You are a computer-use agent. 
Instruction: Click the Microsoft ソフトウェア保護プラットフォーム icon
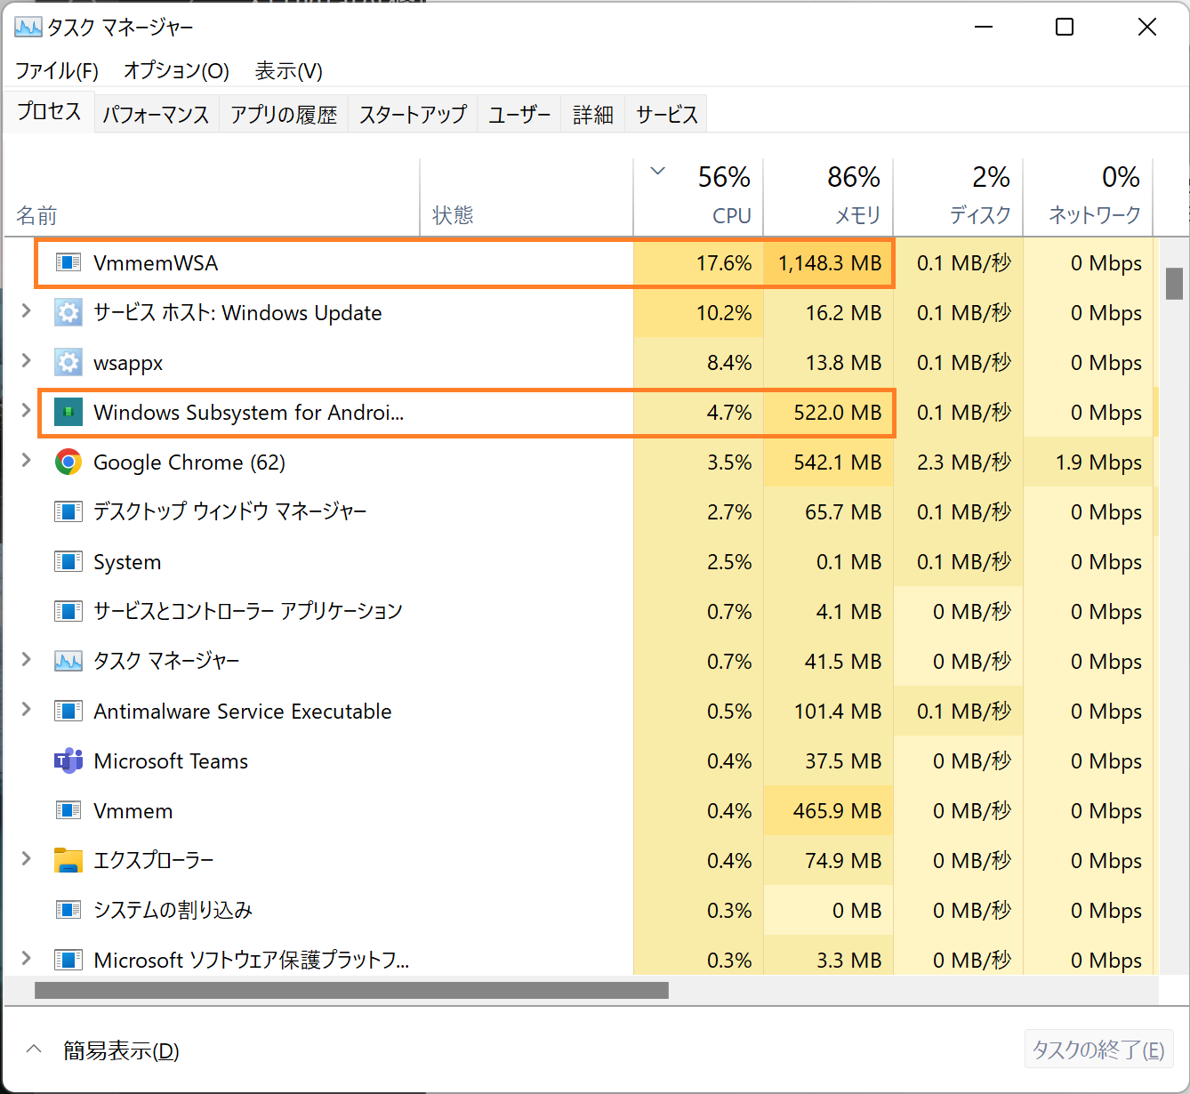pyautogui.click(x=68, y=960)
